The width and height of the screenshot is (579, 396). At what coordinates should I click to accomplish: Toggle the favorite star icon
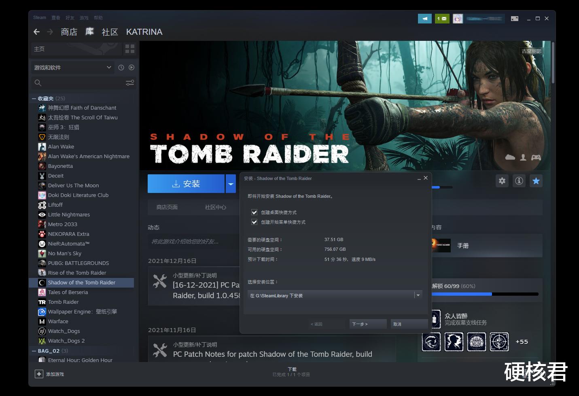[x=536, y=181]
